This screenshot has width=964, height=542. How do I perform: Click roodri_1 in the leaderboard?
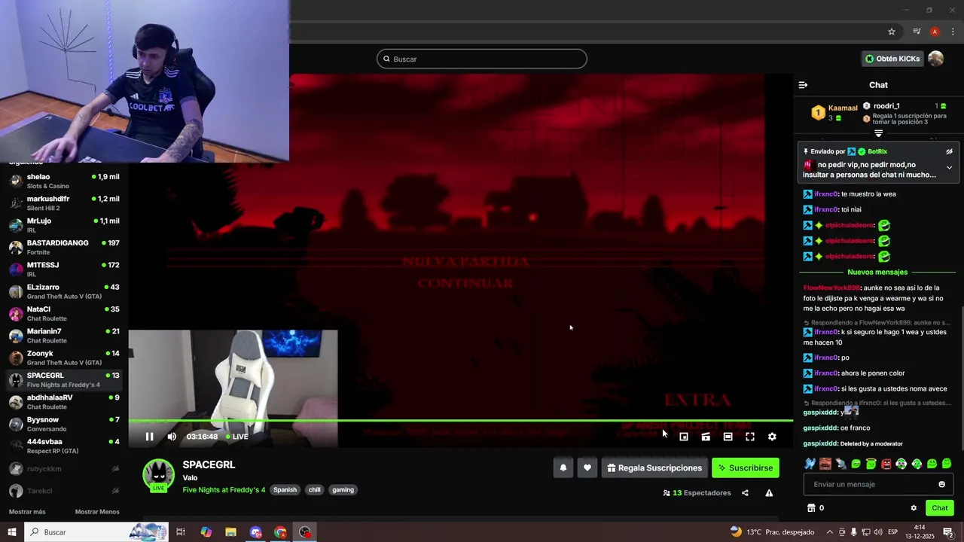coord(886,106)
